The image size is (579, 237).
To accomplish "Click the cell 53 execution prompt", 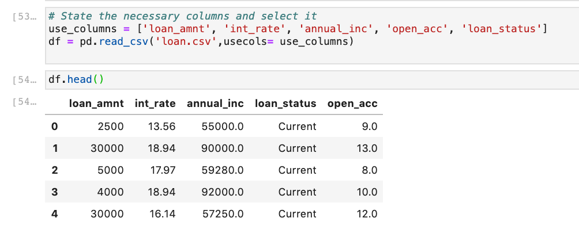I will (x=25, y=17).
